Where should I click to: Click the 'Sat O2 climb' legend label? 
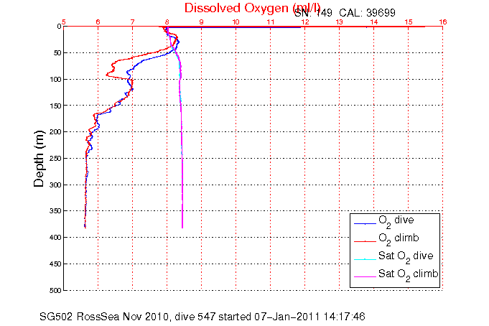(409, 274)
